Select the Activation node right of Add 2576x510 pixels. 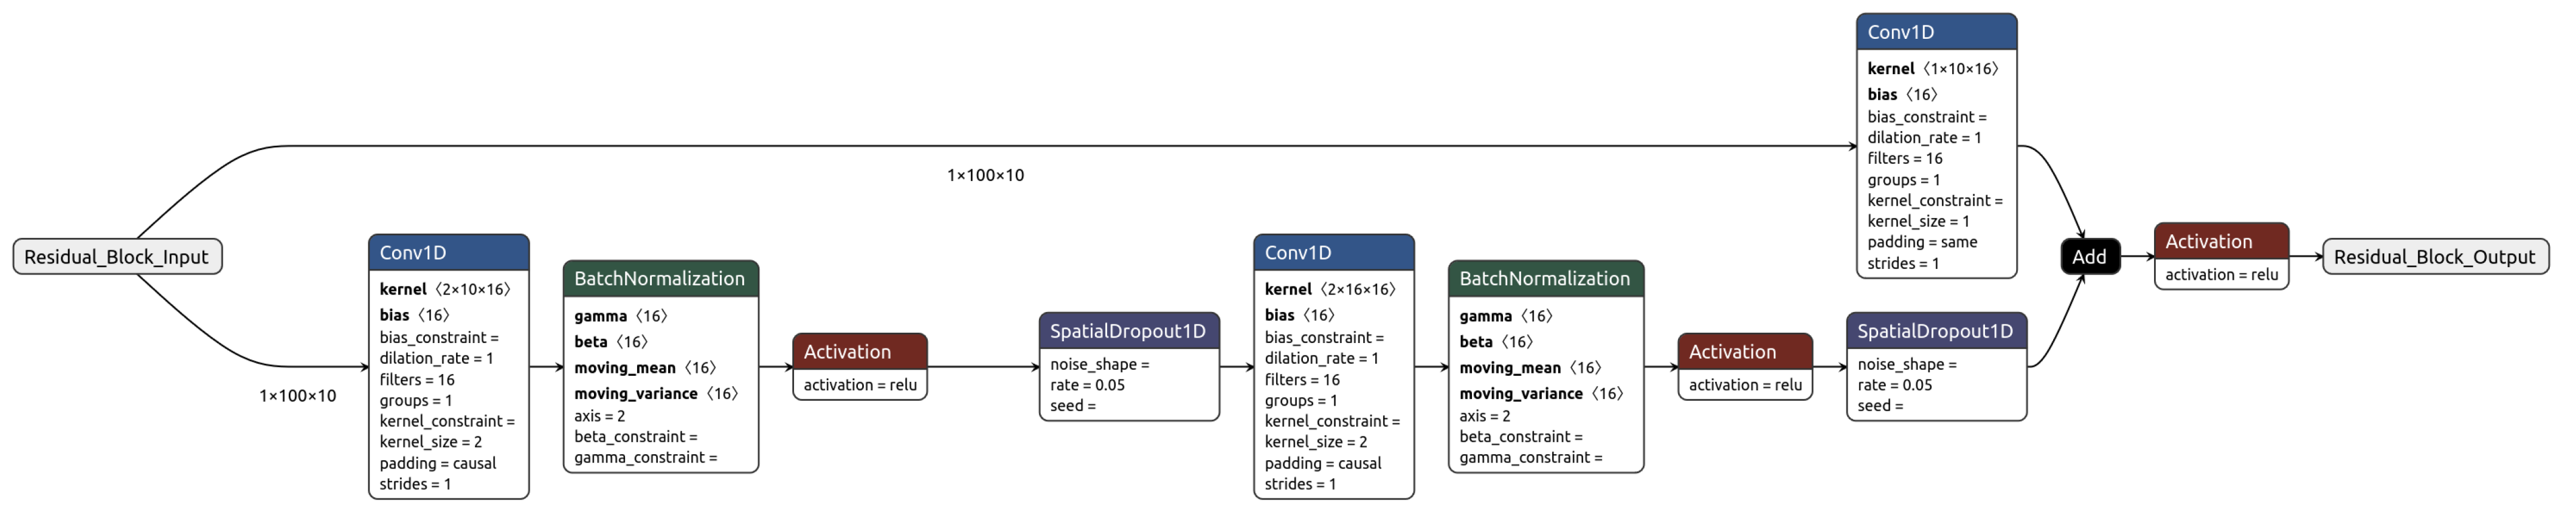(2220, 242)
